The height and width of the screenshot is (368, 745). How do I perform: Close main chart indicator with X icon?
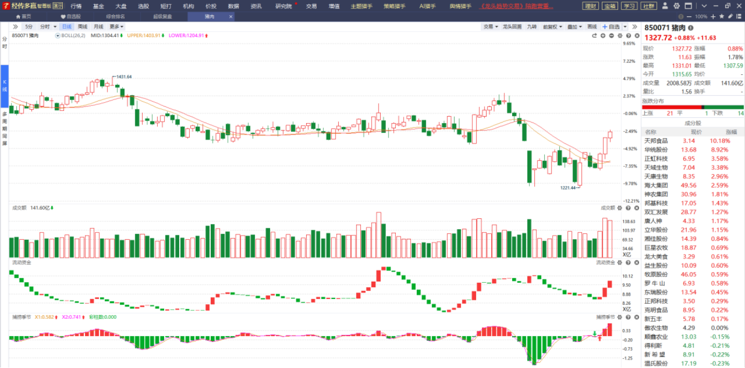coord(637,36)
